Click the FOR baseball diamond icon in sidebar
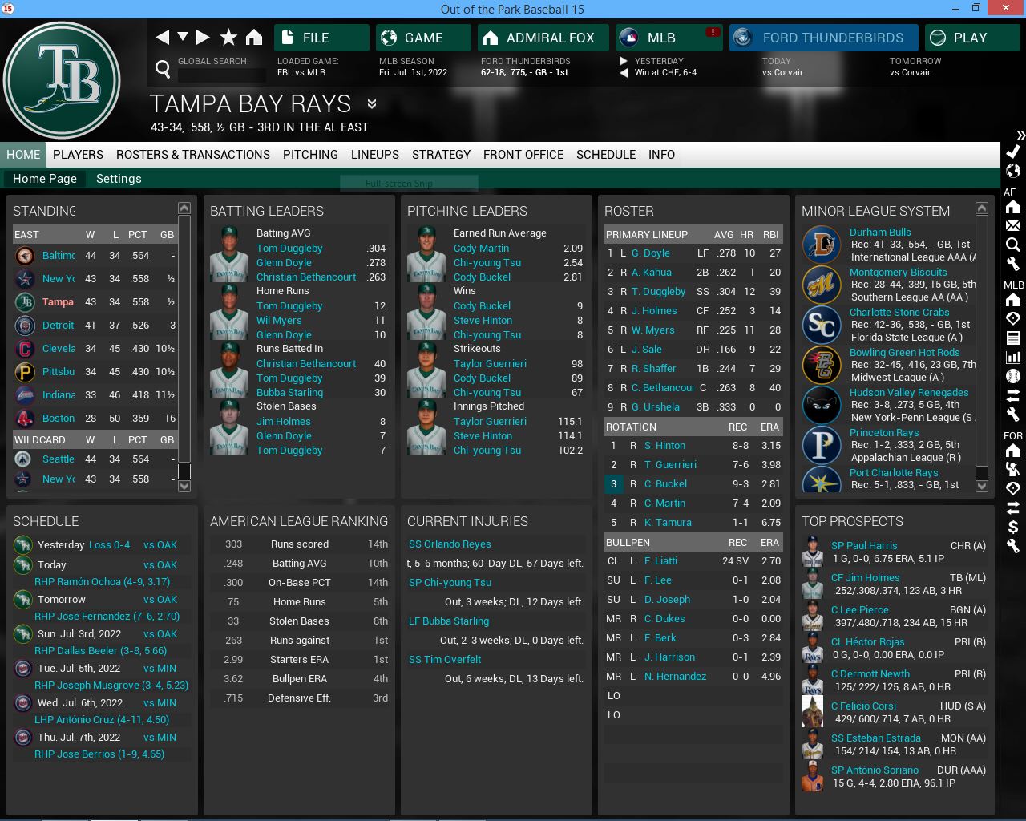 [1013, 488]
